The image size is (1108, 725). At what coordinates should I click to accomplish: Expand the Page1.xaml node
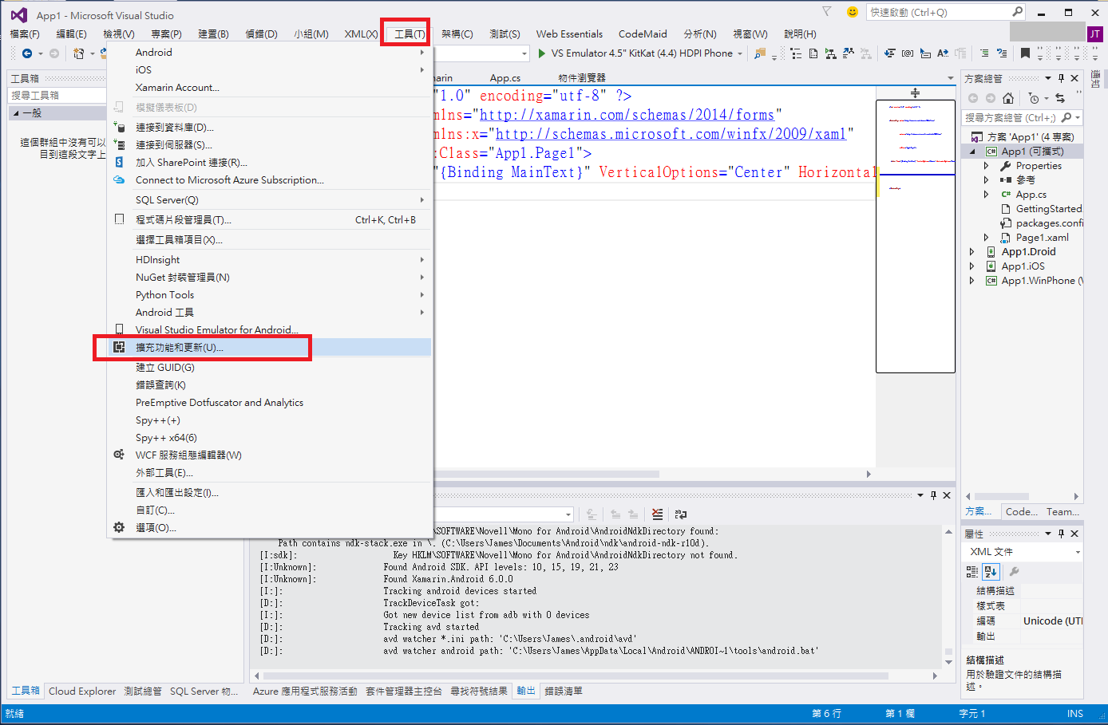pos(987,238)
